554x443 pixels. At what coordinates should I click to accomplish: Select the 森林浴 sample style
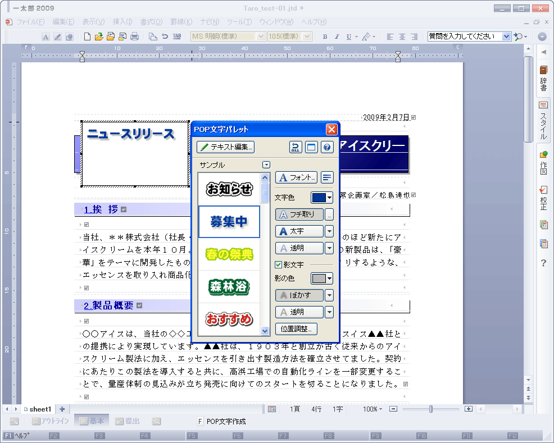229,286
